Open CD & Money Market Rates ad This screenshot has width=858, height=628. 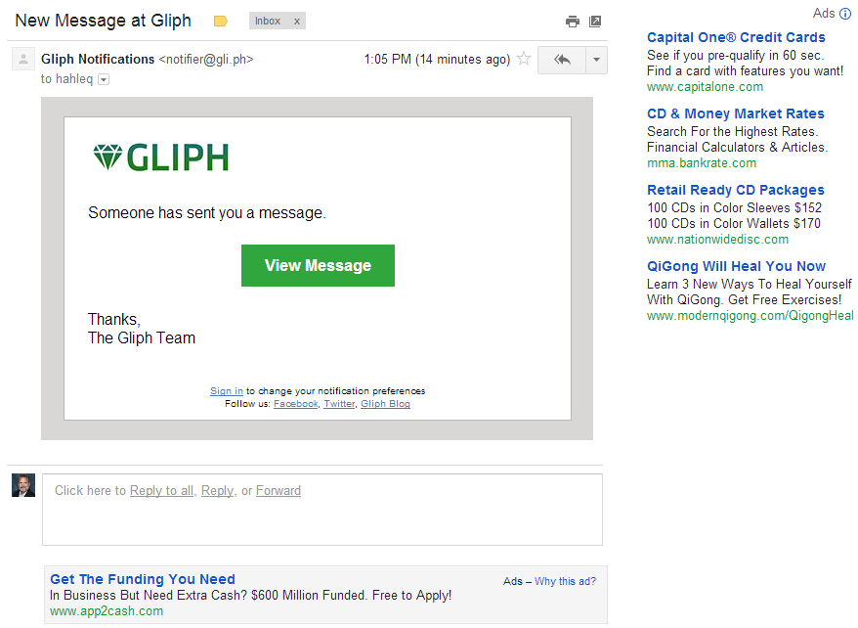pyautogui.click(x=736, y=113)
